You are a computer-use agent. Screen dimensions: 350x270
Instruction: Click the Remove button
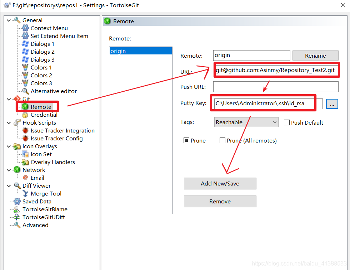220,201
